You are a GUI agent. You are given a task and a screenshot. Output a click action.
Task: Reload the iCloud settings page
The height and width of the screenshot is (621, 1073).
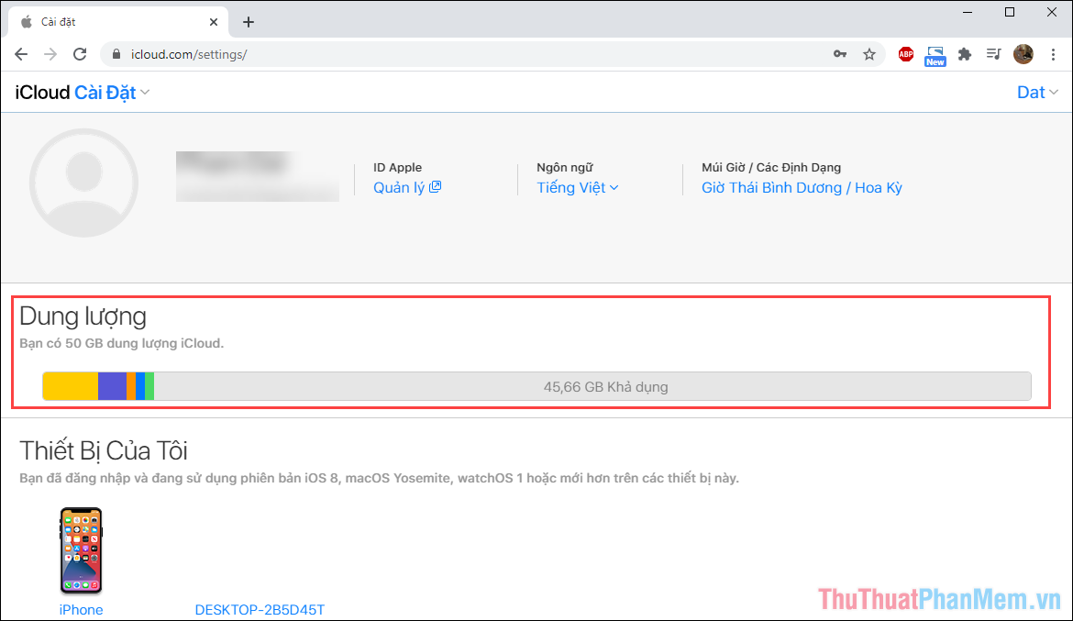(80, 54)
